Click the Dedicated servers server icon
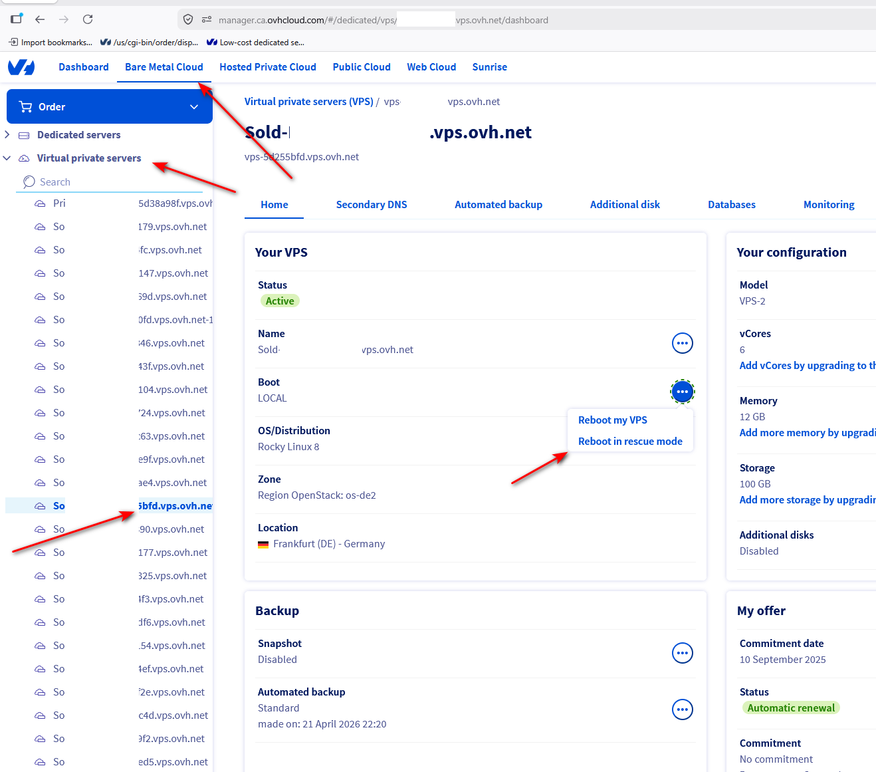The image size is (876, 772). 24,135
